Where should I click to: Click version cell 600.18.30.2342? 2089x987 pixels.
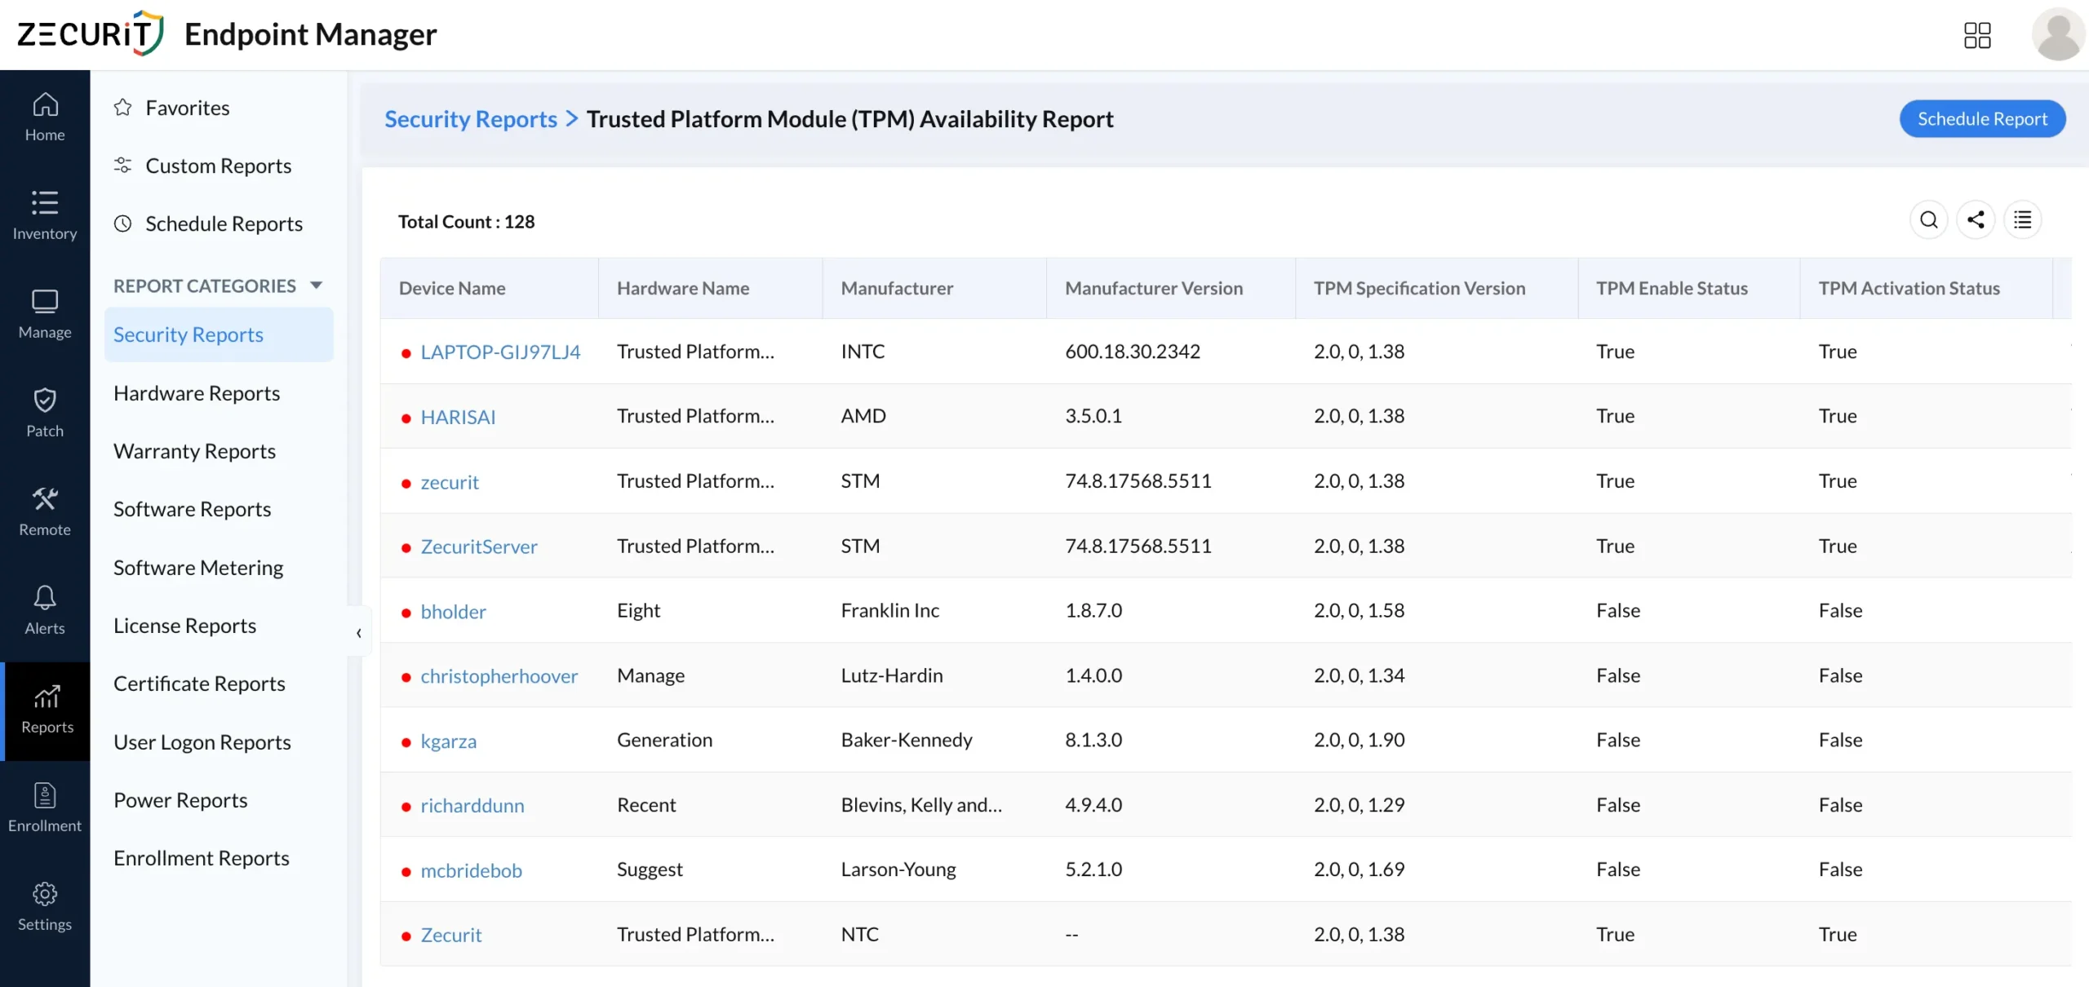click(x=1133, y=352)
